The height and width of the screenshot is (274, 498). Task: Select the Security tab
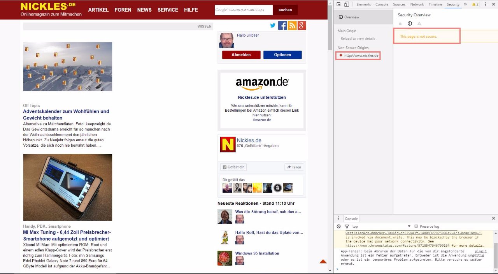(x=453, y=4)
